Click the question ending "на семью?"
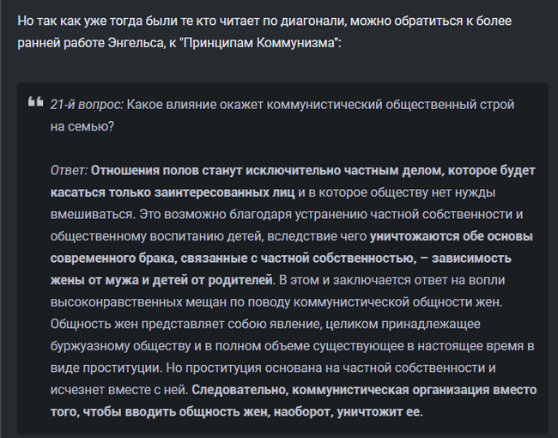 [82, 125]
